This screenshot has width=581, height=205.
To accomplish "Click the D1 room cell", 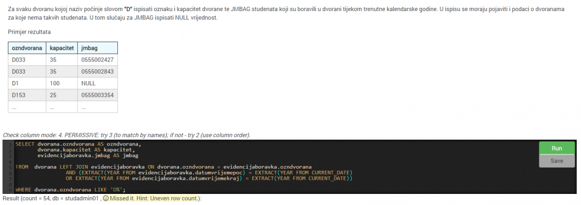I will (x=27, y=83).
